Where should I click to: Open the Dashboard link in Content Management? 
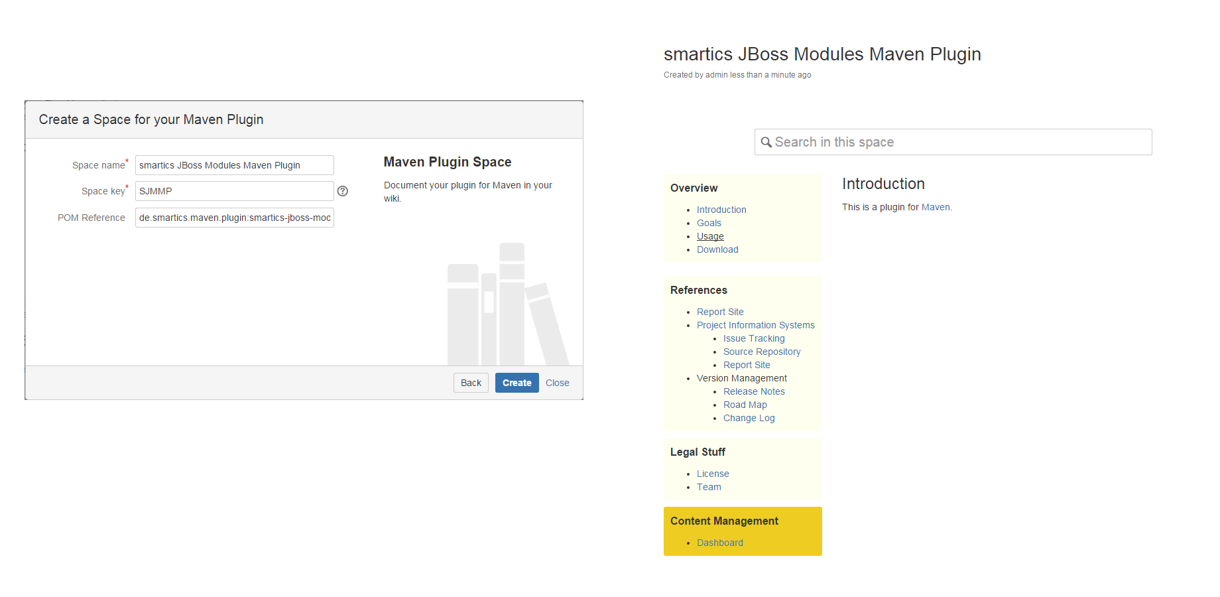coord(720,543)
